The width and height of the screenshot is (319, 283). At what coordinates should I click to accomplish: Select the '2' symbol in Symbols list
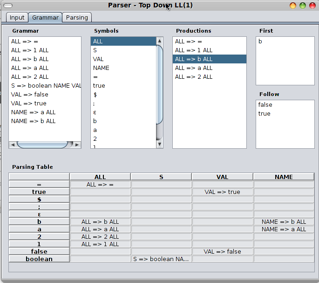(x=123, y=139)
